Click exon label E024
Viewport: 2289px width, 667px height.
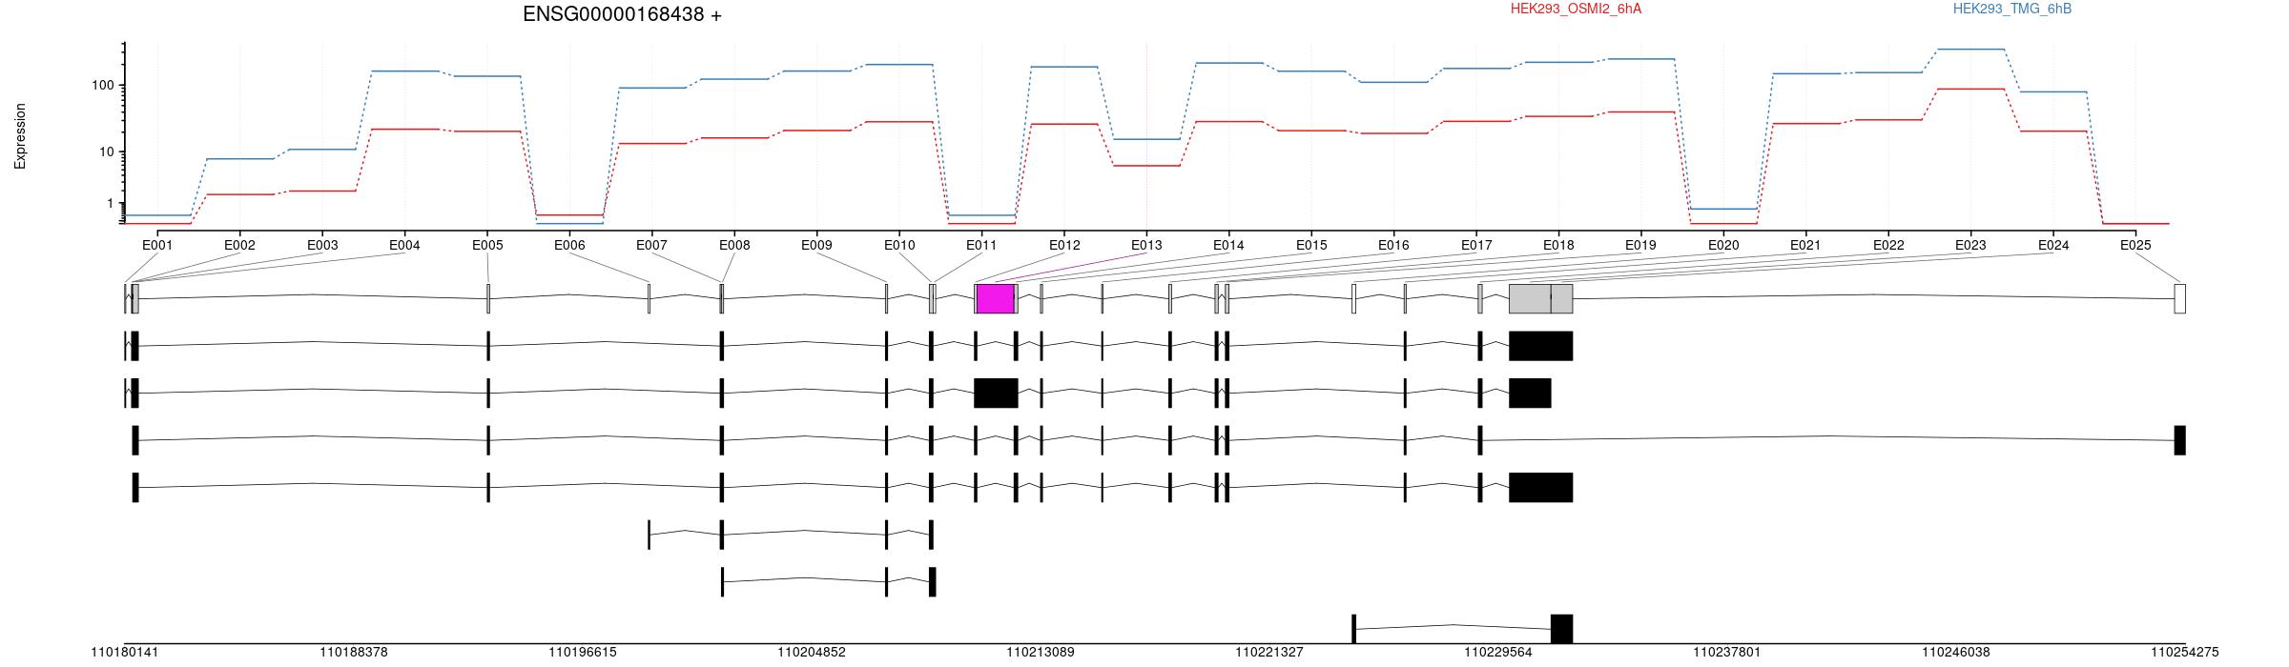tap(2053, 245)
